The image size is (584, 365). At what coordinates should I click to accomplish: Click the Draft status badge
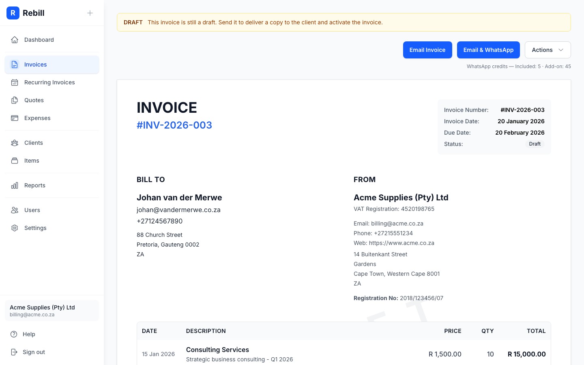point(535,144)
